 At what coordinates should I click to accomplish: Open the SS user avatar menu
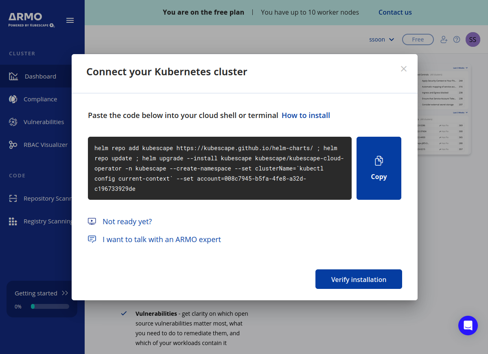tap(473, 39)
